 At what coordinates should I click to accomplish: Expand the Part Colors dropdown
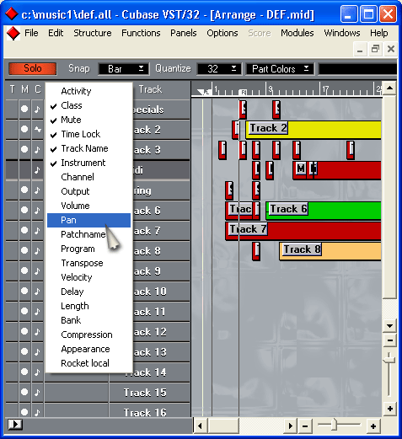[280, 69]
